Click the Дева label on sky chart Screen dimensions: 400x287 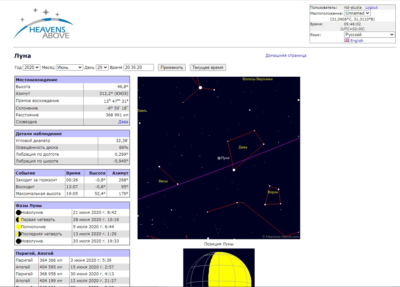pos(243,147)
